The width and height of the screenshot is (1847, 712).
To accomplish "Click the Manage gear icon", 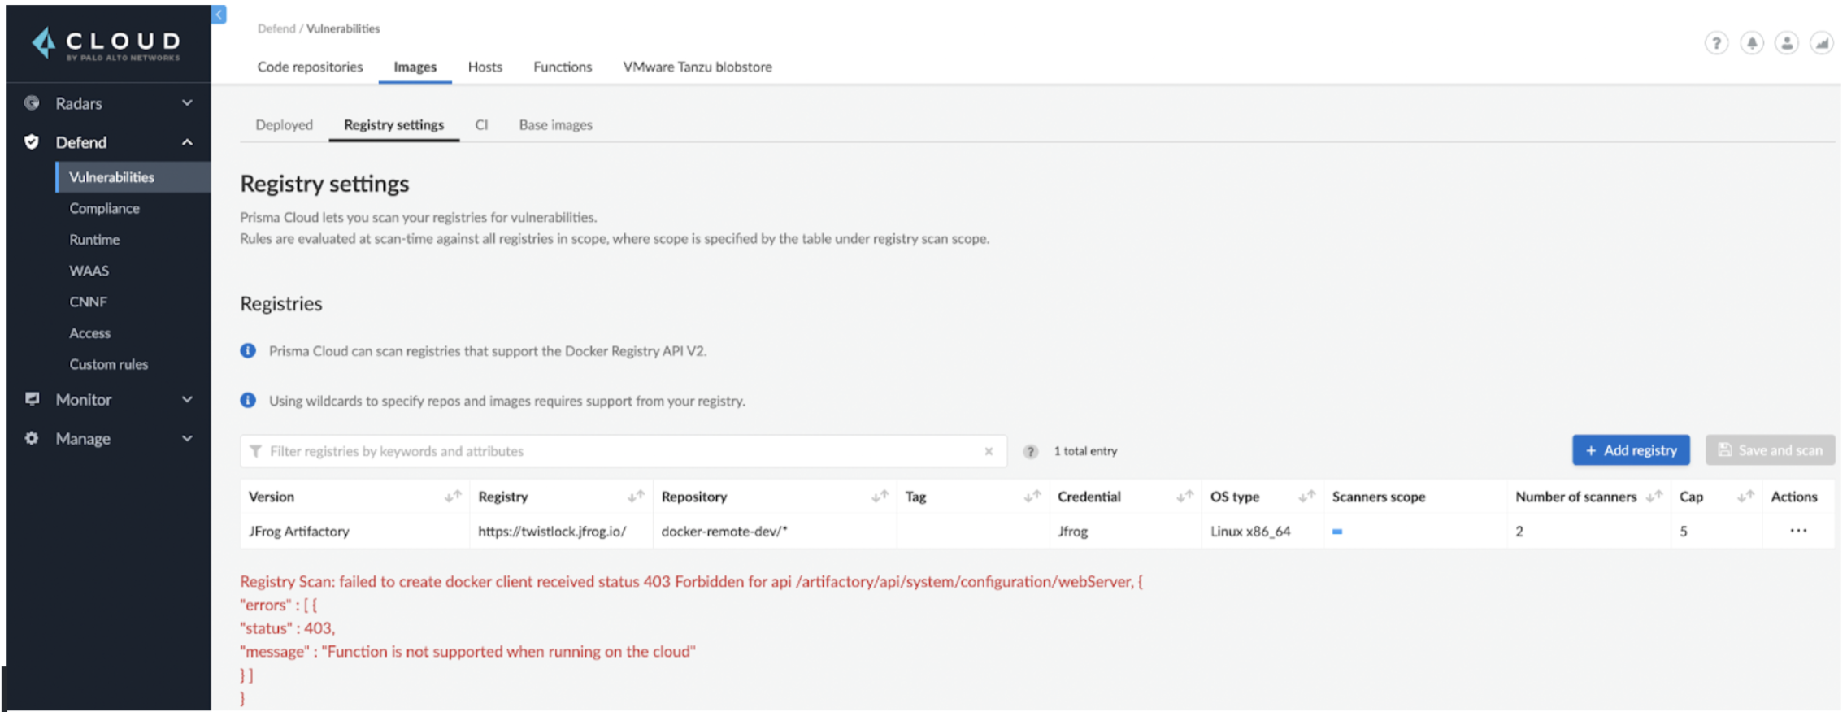I will [32, 438].
